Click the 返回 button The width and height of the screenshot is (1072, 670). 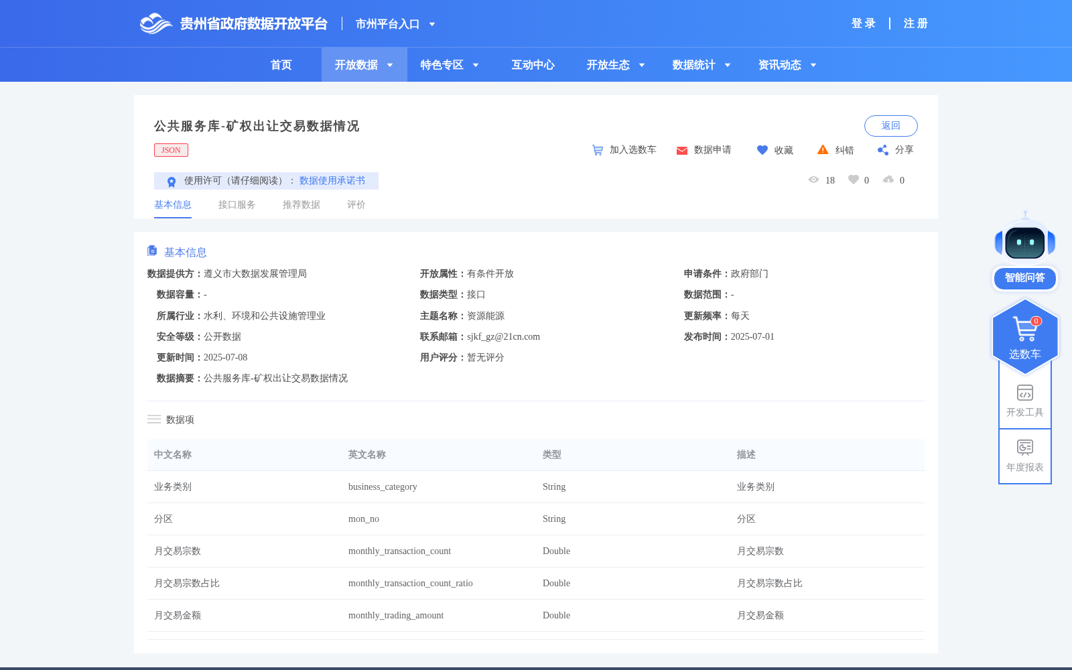pos(891,126)
